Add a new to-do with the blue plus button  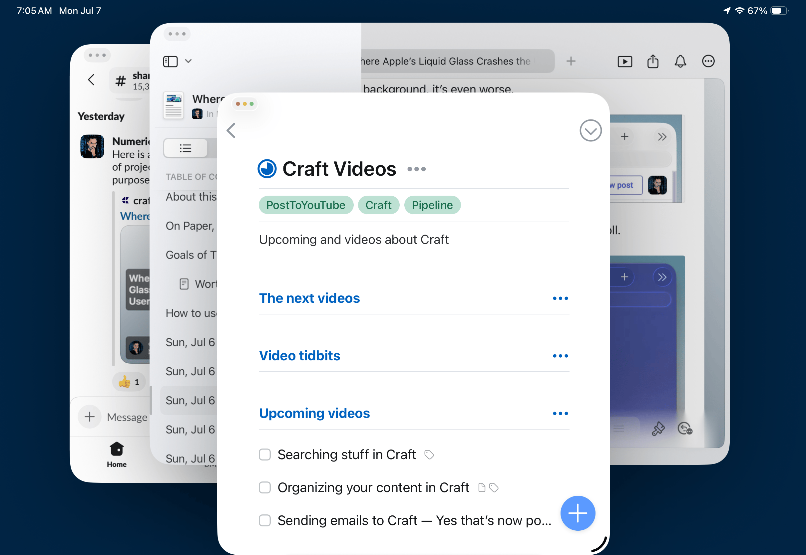(x=577, y=513)
